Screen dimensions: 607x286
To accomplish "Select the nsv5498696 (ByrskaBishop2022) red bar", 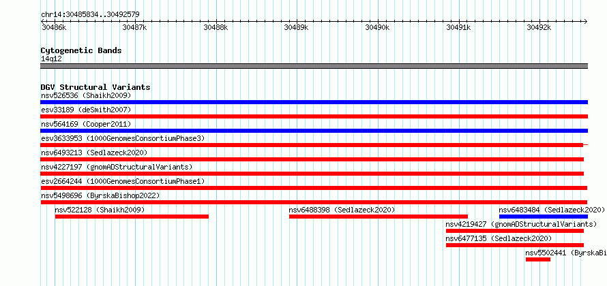I will pyautogui.click(x=314, y=202).
